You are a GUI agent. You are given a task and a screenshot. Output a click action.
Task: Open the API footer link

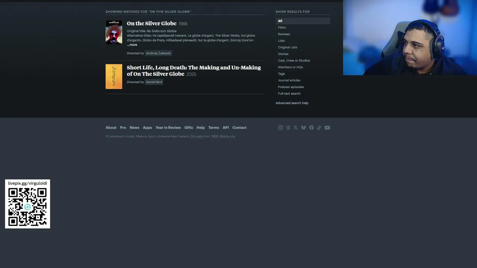(226, 128)
